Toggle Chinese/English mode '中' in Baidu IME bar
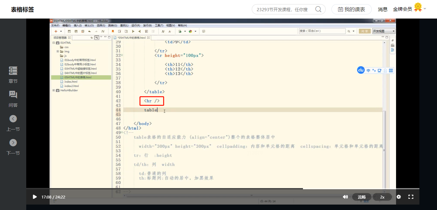Viewport: 437px width, 210px height. [x=369, y=70]
